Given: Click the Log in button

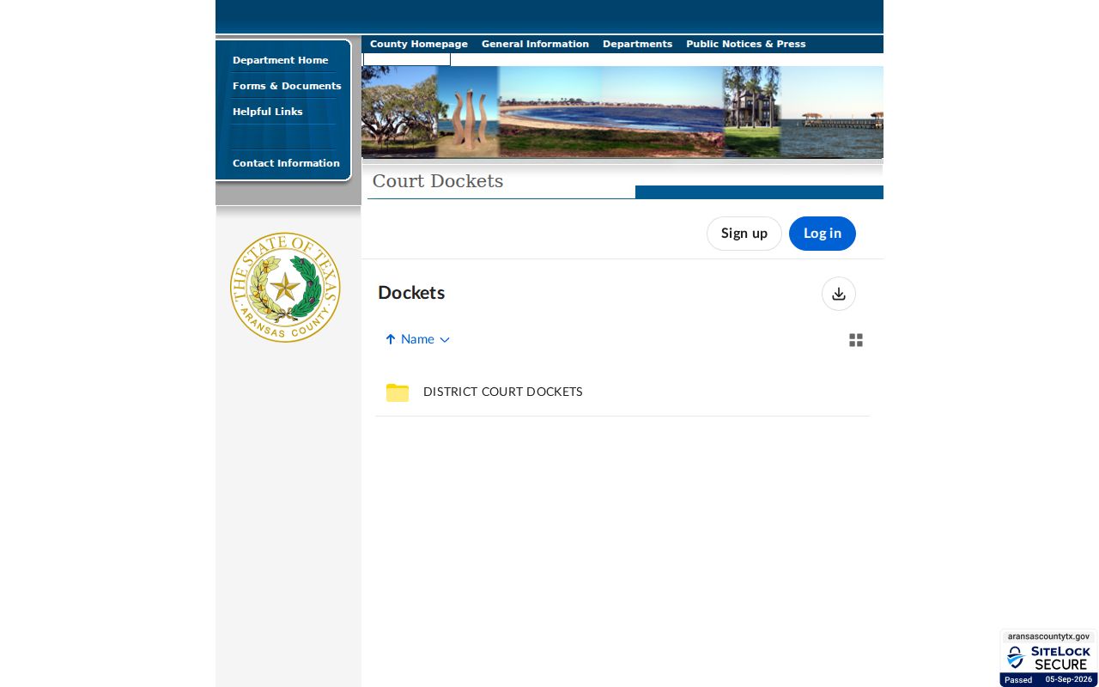Looking at the screenshot, I should pyautogui.click(x=823, y=234).
